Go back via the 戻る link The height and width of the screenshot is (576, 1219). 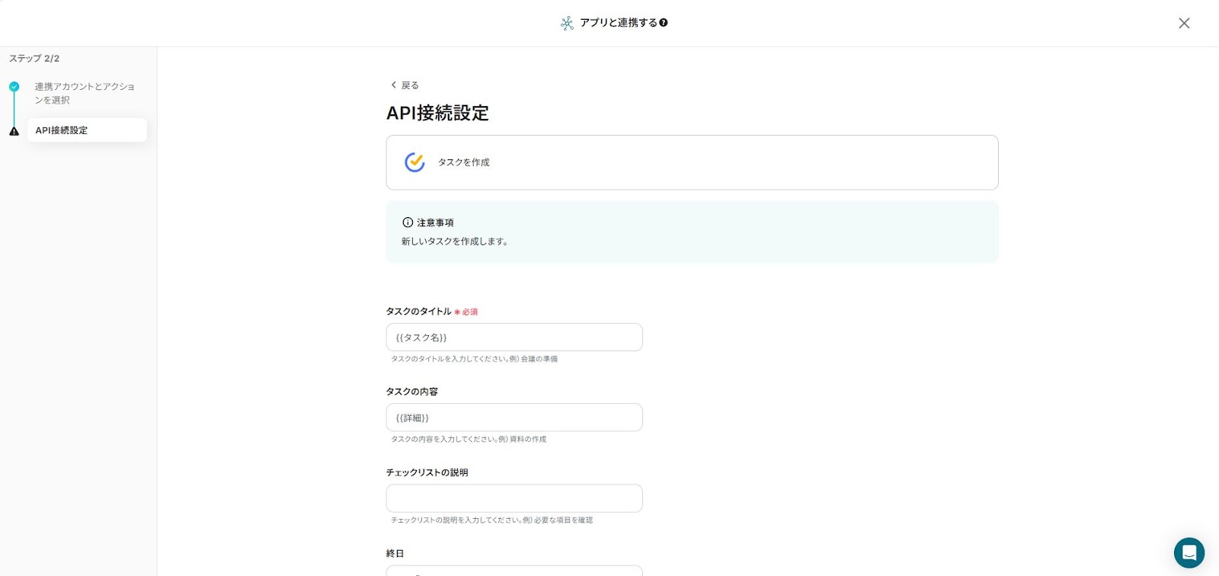(410, 85)
